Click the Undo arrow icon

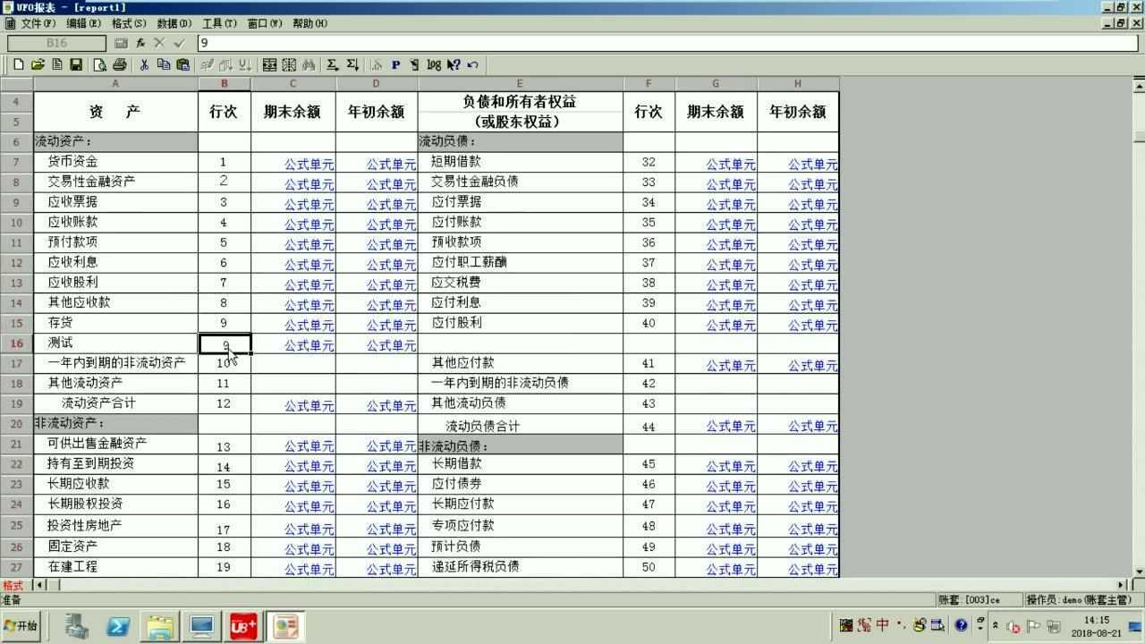tap(472, 64)
